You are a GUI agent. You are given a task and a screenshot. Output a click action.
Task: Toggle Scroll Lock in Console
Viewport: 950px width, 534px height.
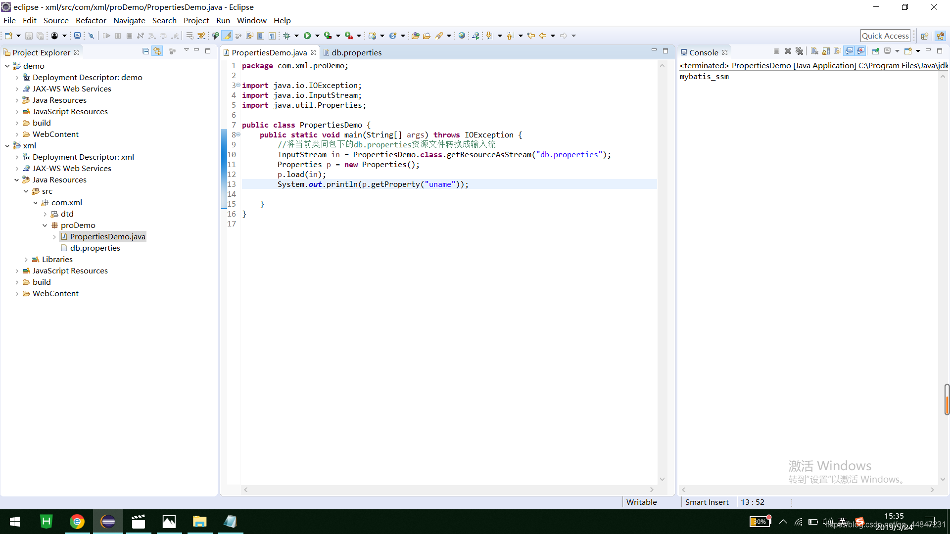tap(826, 51)
